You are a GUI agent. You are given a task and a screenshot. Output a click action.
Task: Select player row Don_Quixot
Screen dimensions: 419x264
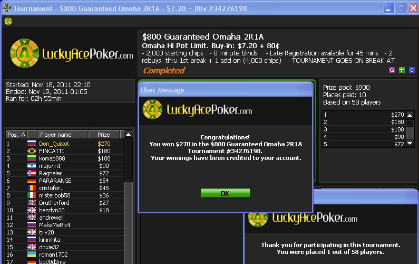(65, 144)
